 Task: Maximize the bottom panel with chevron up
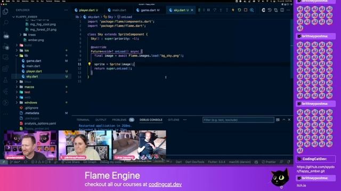pos(284,120)
